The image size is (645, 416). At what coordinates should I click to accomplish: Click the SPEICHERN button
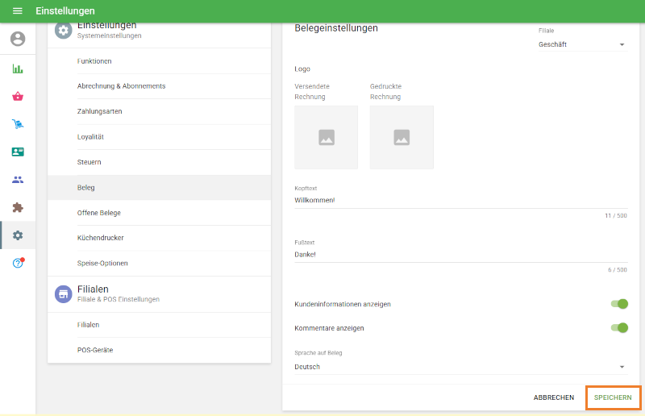coord(613,397)
